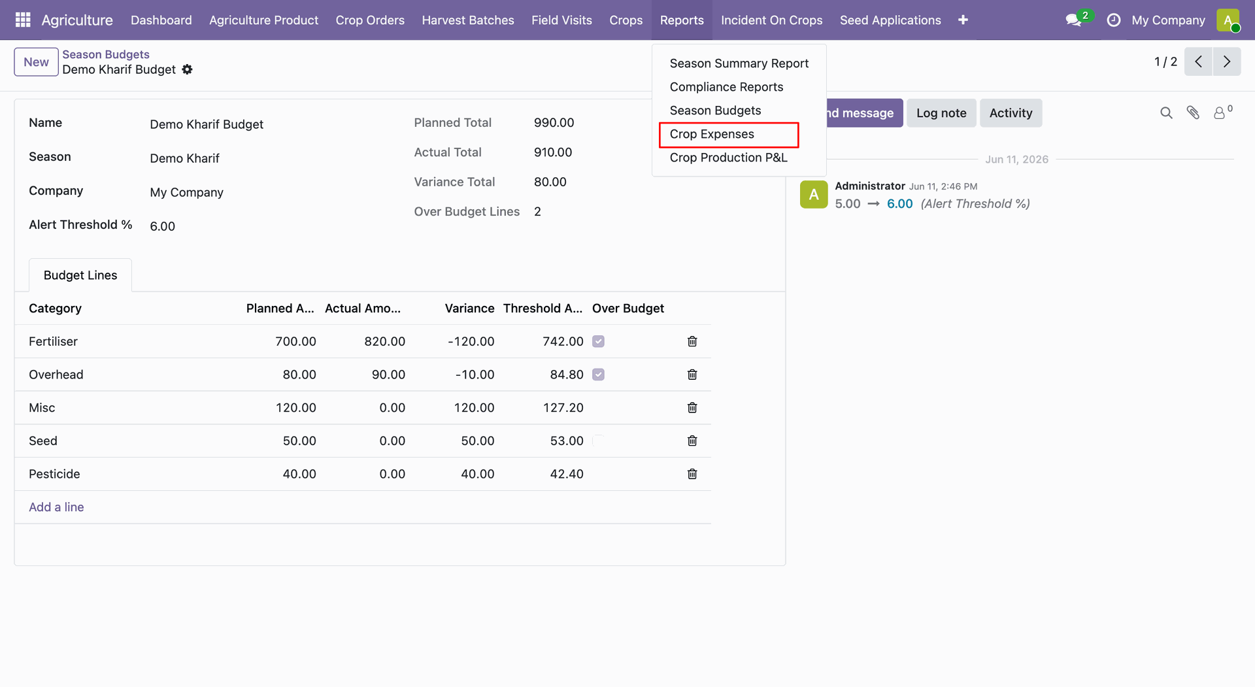Screen dimensions: 1255x687
Task: Click Log note button
Action: point(941,113)
